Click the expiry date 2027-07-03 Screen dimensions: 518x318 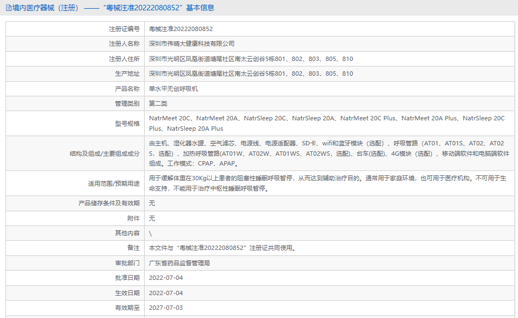166,308
